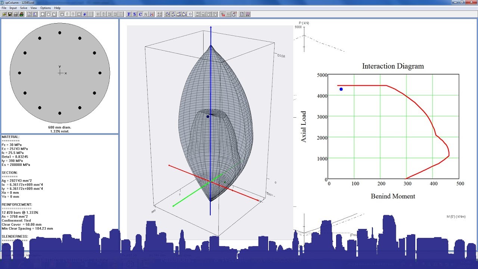Select the control points C mode
Screen dimensions: 478x269
click(141, 14)
